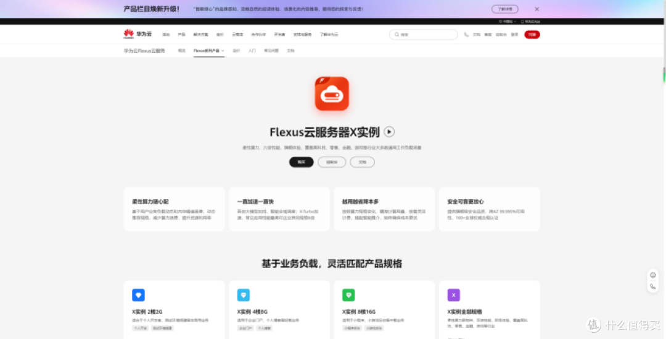Screen dimensions: 666x339
Task: Click the light-blue X实例 4核8G icon
Action: click(244, 295)
